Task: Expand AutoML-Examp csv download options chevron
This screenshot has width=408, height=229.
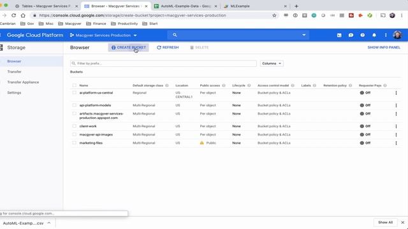Action: pos(49,223)
